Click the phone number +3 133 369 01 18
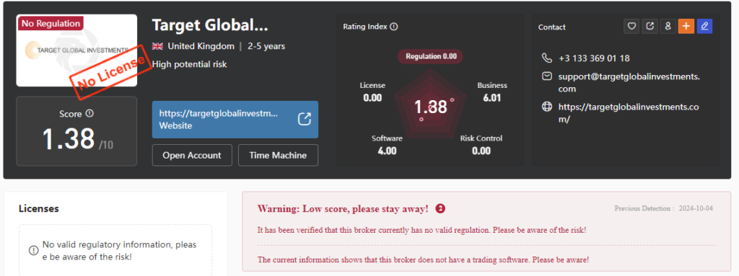This screenshot has width=739, height=276. pyautogui.click(x=594, y=58)
